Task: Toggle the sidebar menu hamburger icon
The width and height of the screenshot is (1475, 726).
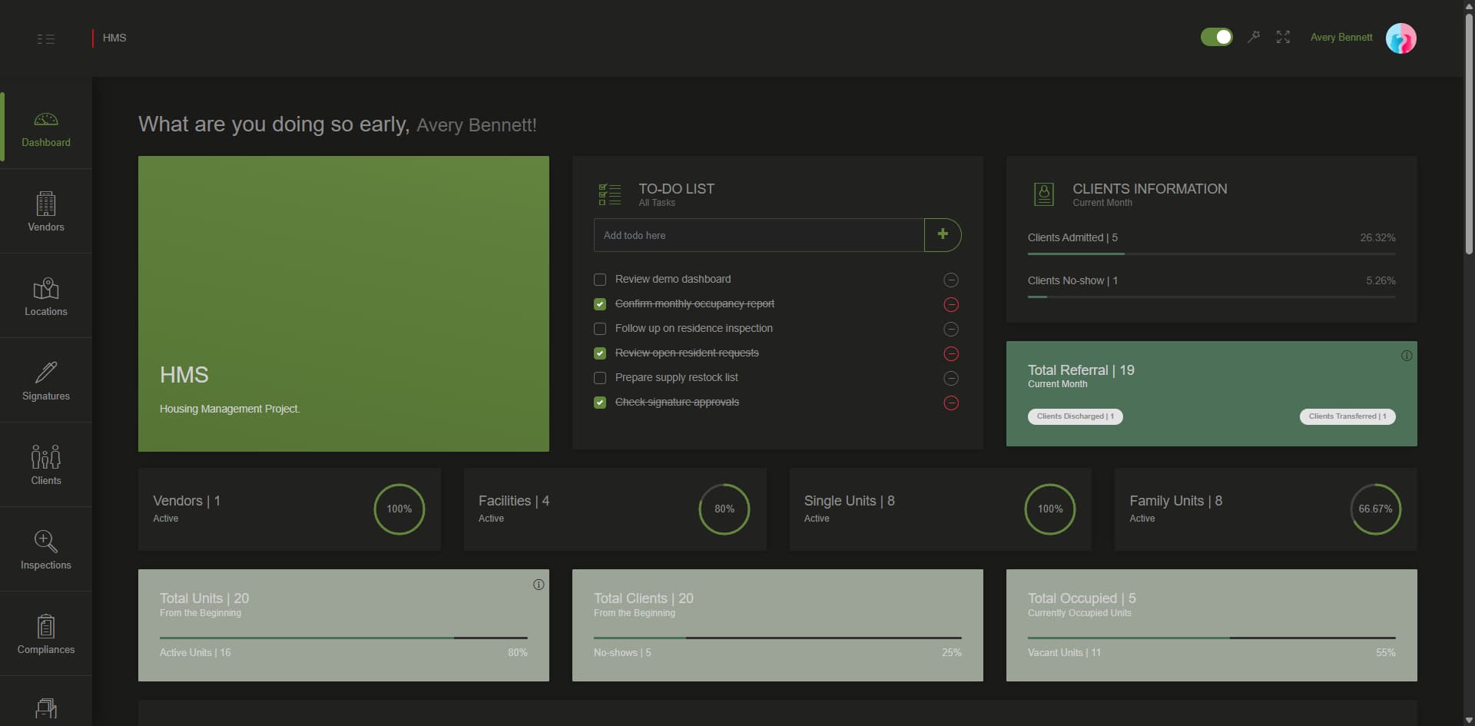Action: point(46,38)
